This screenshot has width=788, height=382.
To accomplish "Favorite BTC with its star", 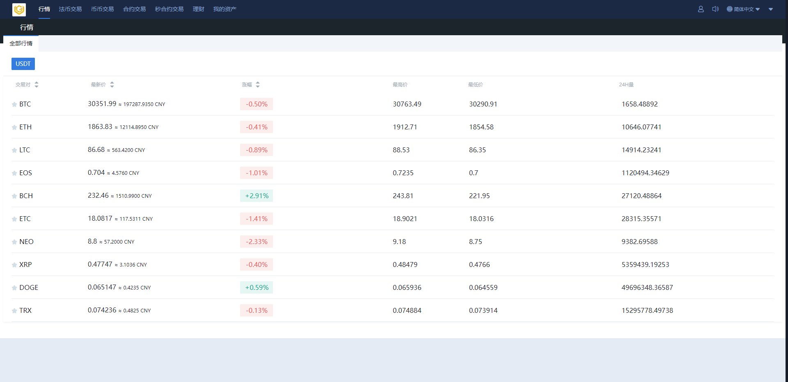I will pyautogui.click(x=14, y=104).
